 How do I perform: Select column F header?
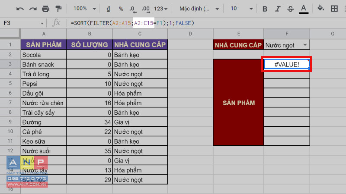pos(287,34)
